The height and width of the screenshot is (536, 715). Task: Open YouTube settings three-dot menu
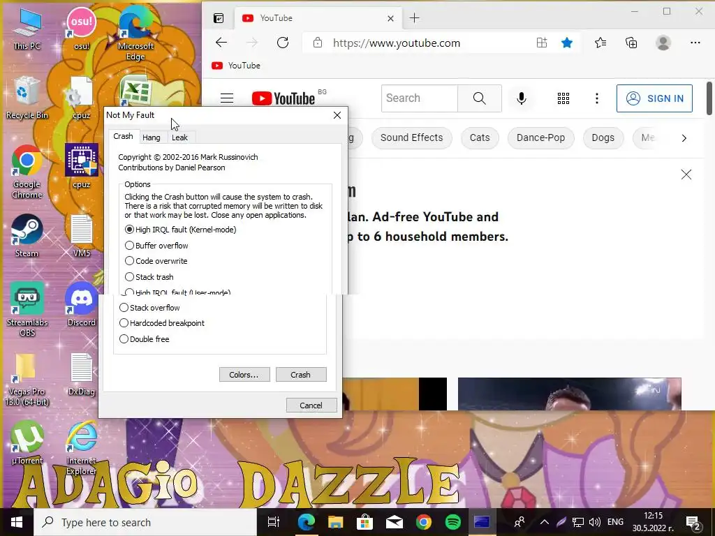click(596, 98)
